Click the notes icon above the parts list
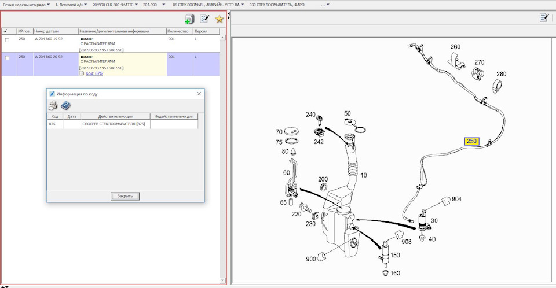The height and width of the screenshot is (288, 556). 204,19
